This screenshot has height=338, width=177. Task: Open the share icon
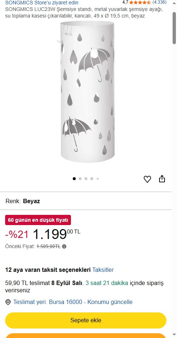[x=162, y=179]
